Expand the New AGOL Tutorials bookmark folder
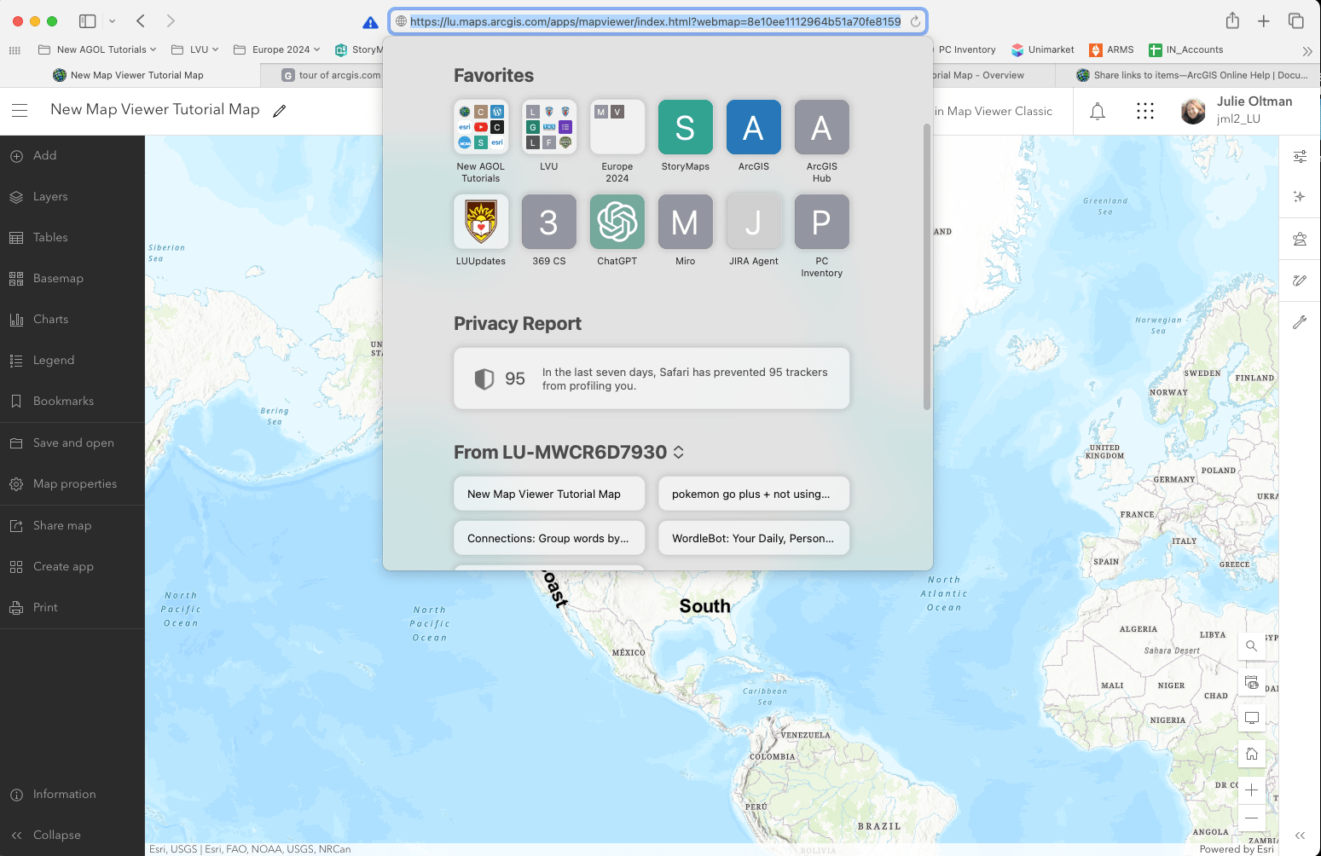Screen dimensions: 1321x856 pyautogui.click(x=97, y=50)
